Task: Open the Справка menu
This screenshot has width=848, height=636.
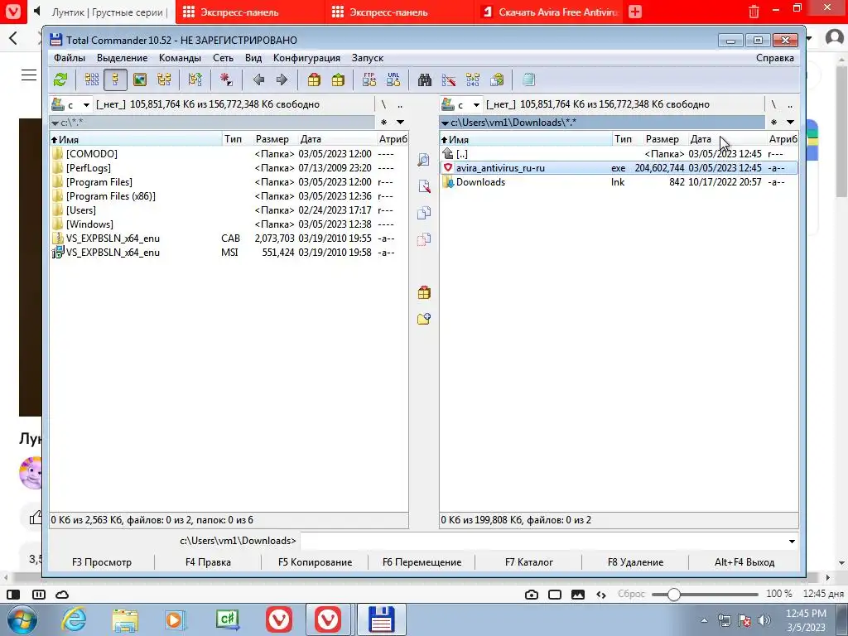Action: (774, 58)
